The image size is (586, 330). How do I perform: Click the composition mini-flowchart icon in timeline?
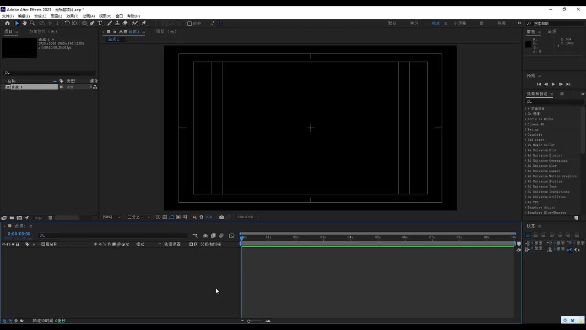pyautogui.click(x=195, y=236)
